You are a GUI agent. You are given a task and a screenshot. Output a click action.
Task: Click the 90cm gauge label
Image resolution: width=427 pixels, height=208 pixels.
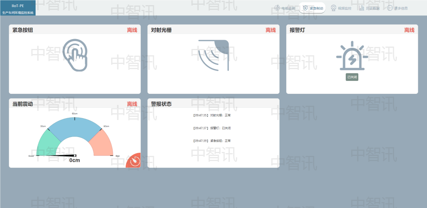pos(106,126)
